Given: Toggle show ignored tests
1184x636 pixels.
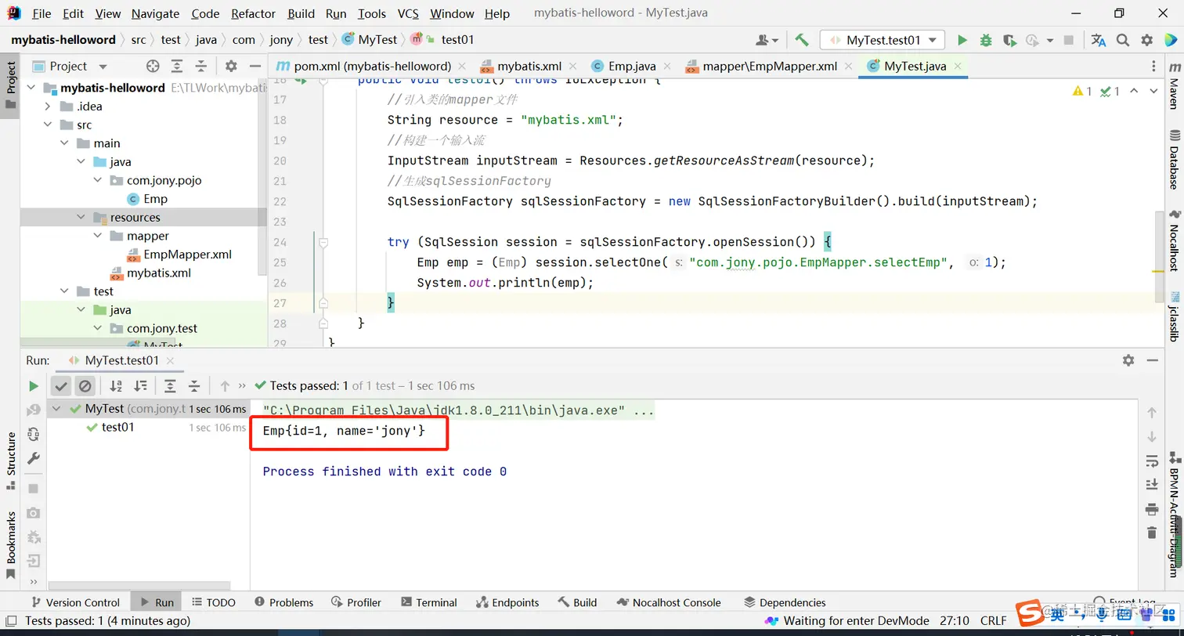Looking at the screenshot, I should coord(85,385).
